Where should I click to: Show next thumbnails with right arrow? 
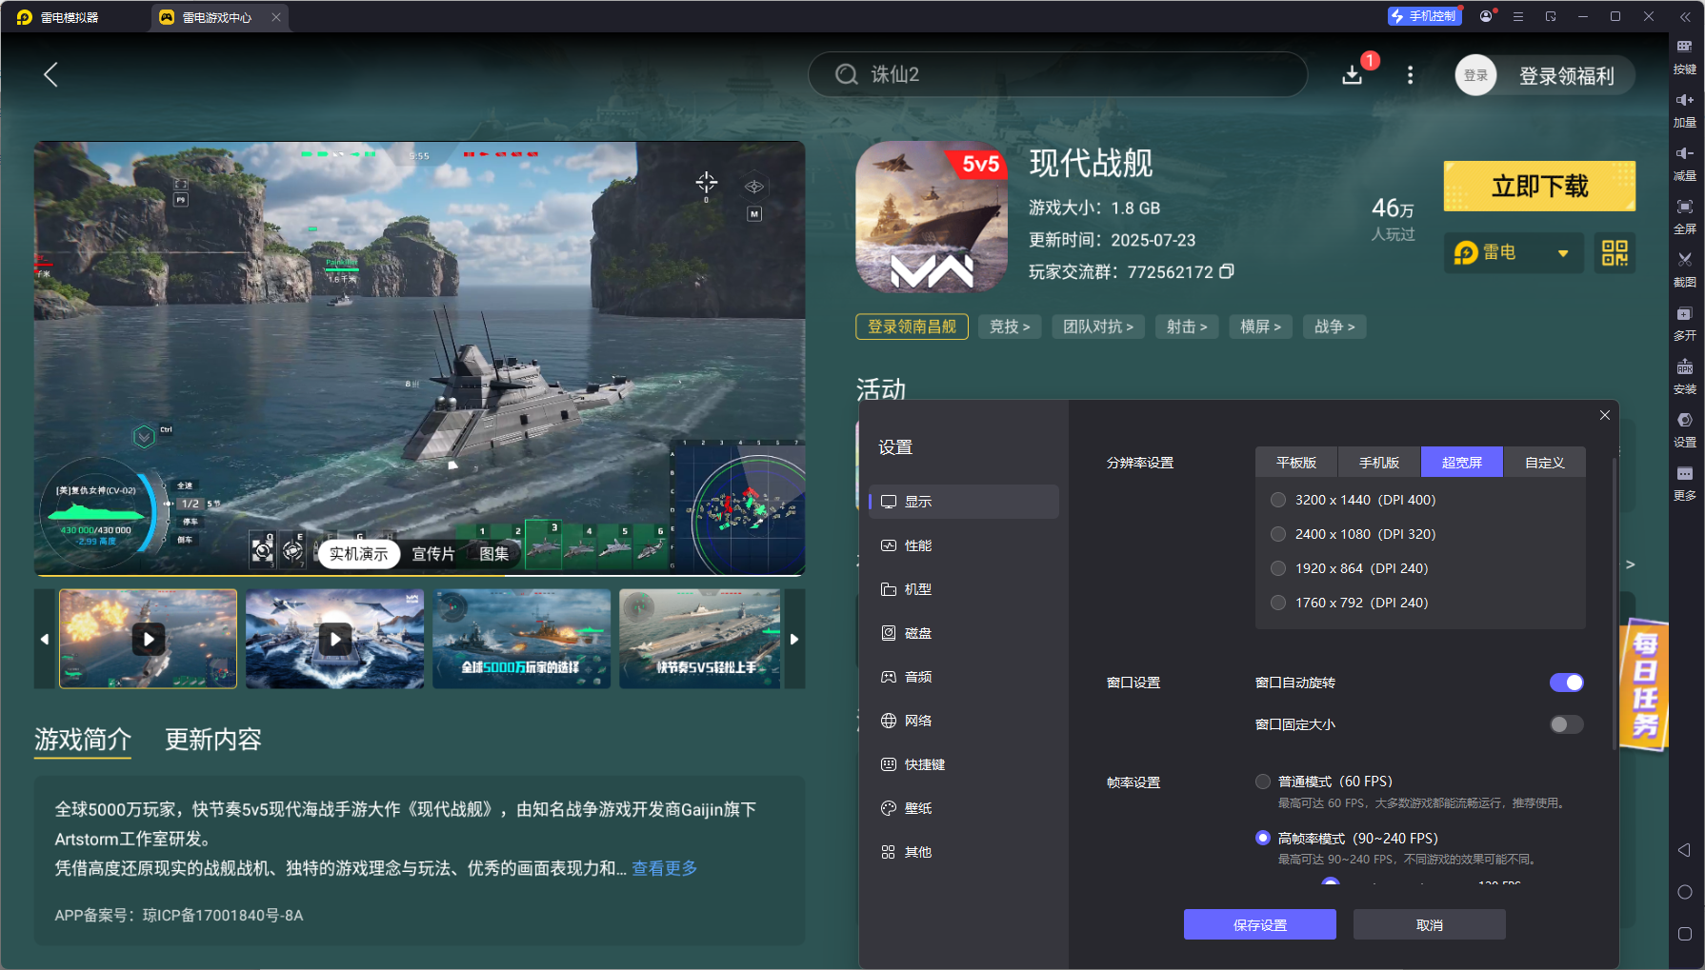794,639
